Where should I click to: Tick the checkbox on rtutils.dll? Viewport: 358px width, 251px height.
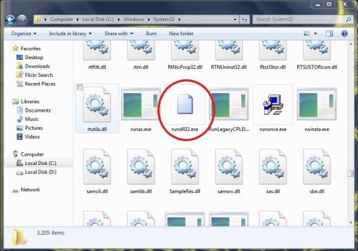pos(80,87)
